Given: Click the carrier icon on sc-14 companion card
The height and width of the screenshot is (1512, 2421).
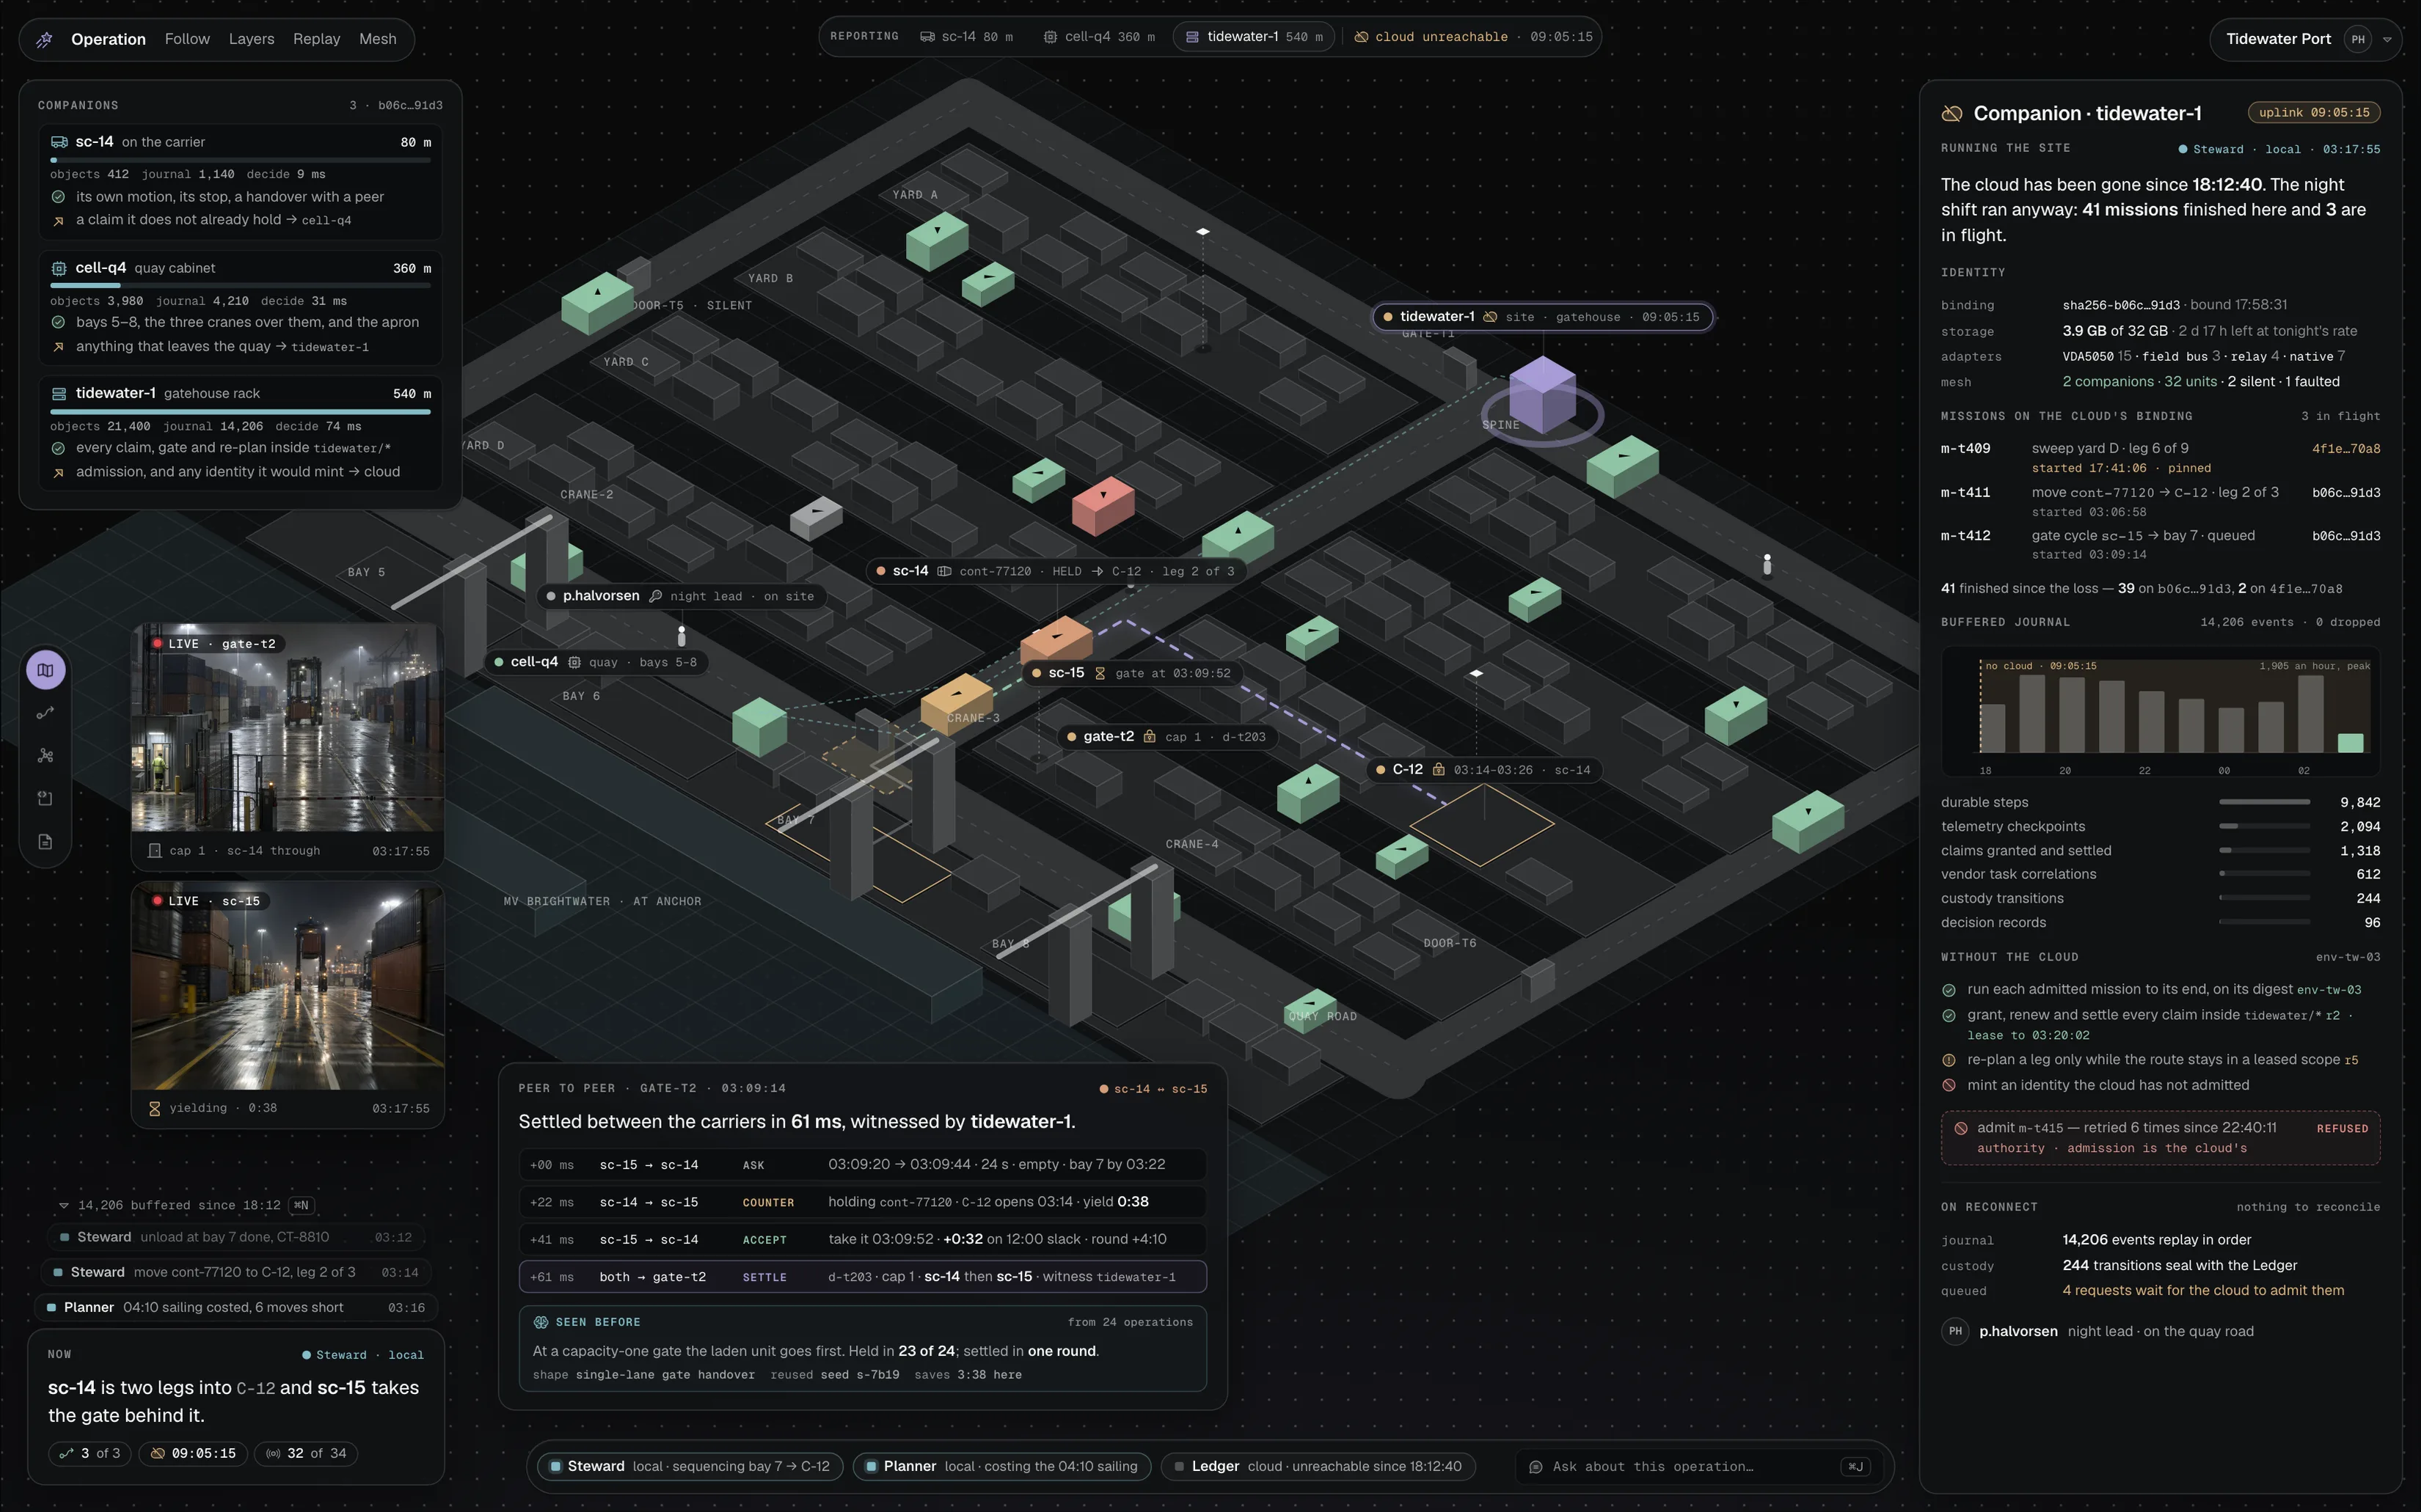Looking at the screenshot, I should tap(59, 142).
